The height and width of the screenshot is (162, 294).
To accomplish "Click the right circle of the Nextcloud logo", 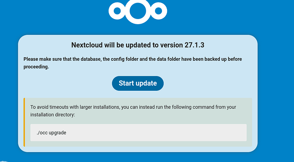I will pyautogui.click(x=159, y=11).
